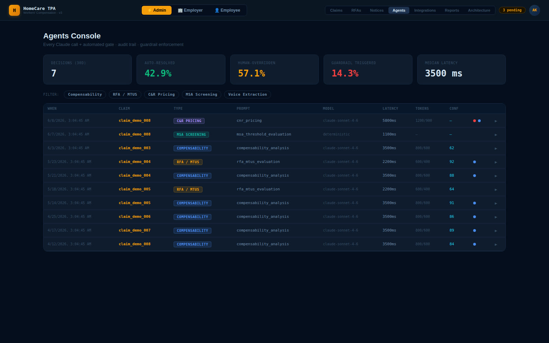This screenshot has height=343, width=549.
Task: Open claim_demo_003 link
Action: (135, 148)
